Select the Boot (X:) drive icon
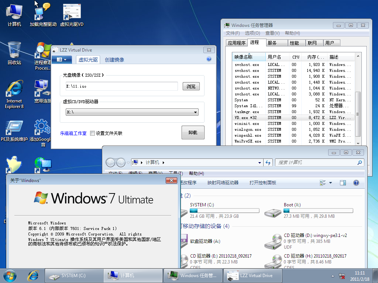The height and width of the screenshot is (283, 378). point(273,213)
